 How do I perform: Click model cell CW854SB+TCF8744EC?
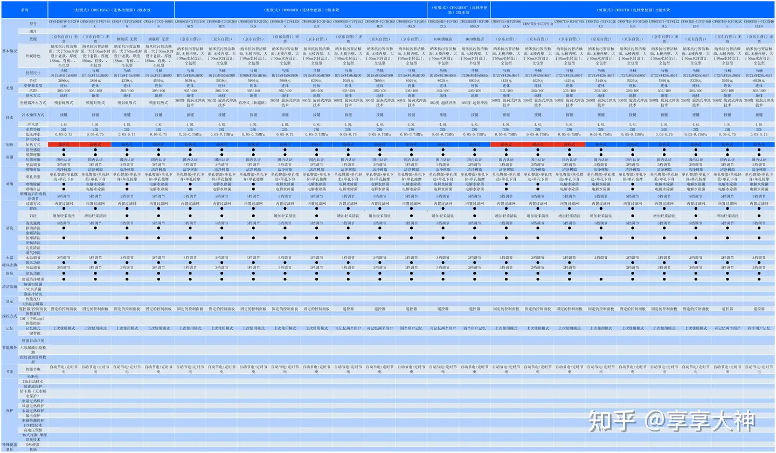(95, 24)
